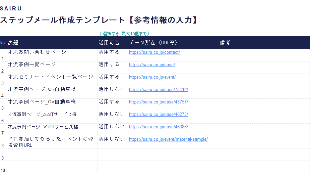The height and width of the screenshot is (174, 311).
Task: Select the 備考 header cell
Action: point(225,43)
